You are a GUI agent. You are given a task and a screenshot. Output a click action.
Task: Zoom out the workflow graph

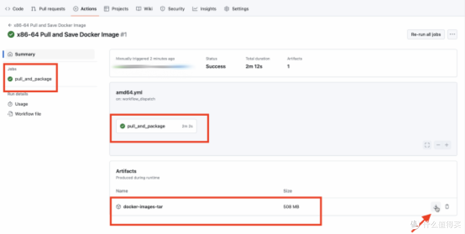438,145
